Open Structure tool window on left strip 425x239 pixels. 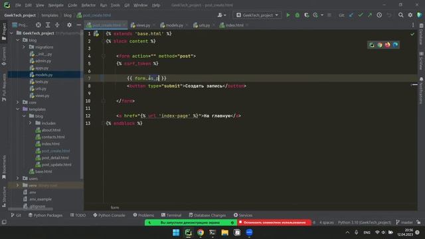[x=4, y=197]
